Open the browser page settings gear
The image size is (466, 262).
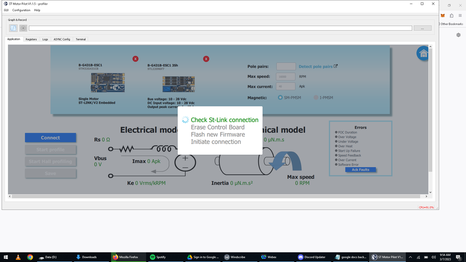pos(458,35)
